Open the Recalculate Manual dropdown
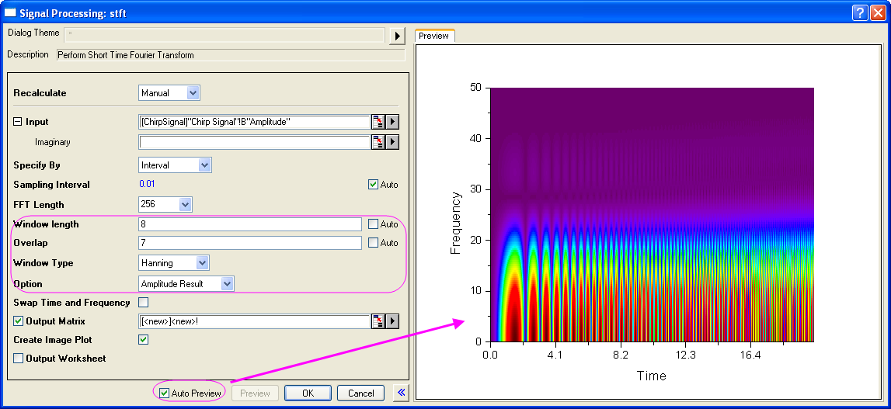 point(169,93)
